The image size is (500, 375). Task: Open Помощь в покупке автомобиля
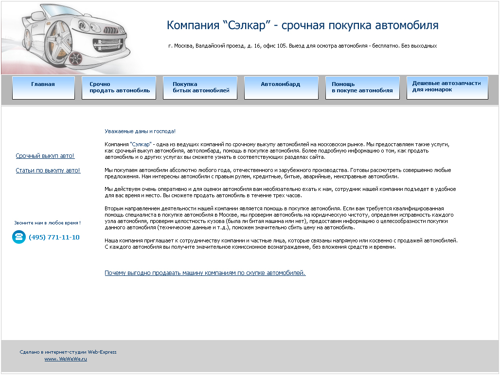tap(362, 87)
